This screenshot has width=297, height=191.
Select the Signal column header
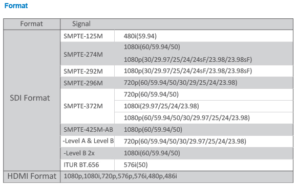pos(81,24)
